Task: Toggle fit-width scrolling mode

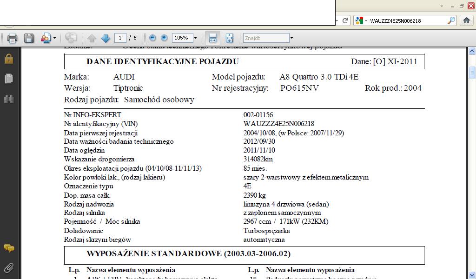Action: [x=212, y=38]
